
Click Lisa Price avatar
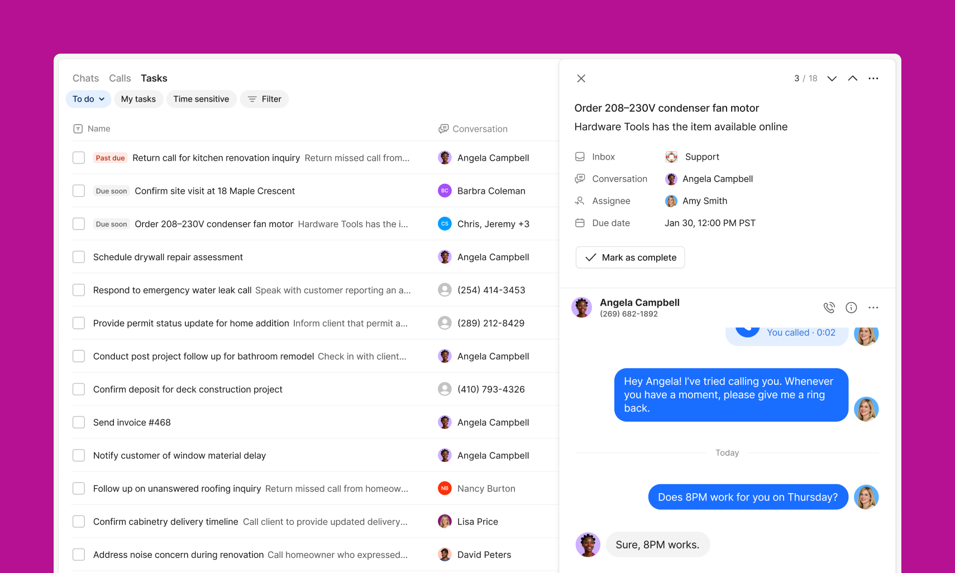click(445, 521)
